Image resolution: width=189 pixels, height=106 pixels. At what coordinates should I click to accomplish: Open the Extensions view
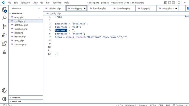pyautogui.click(x=4, y=43)
